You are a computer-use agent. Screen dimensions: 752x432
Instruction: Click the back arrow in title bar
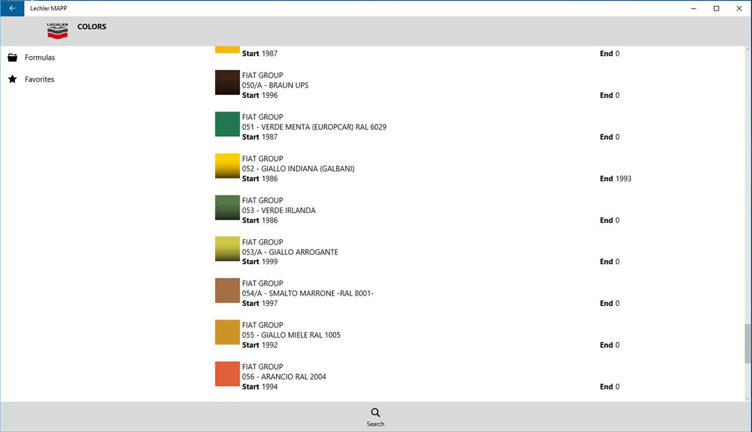click(x=12, y=8)
